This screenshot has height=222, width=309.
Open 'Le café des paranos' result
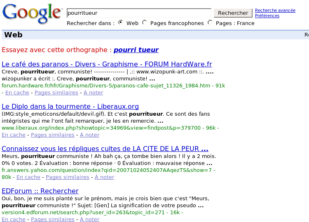pyautogui.click(x=107, y=64)
